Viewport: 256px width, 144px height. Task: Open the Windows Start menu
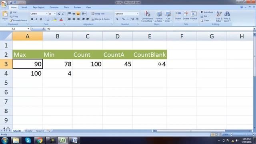click(x=4, y=140)
